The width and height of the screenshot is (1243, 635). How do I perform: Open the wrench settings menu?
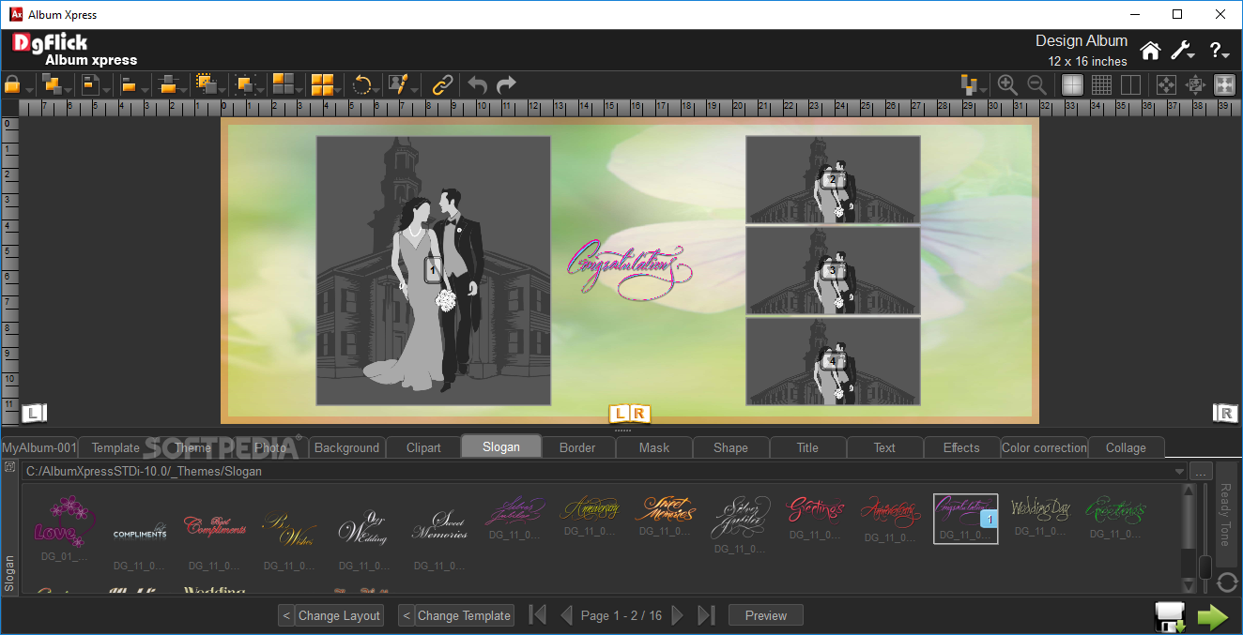tap(1182, 51)
